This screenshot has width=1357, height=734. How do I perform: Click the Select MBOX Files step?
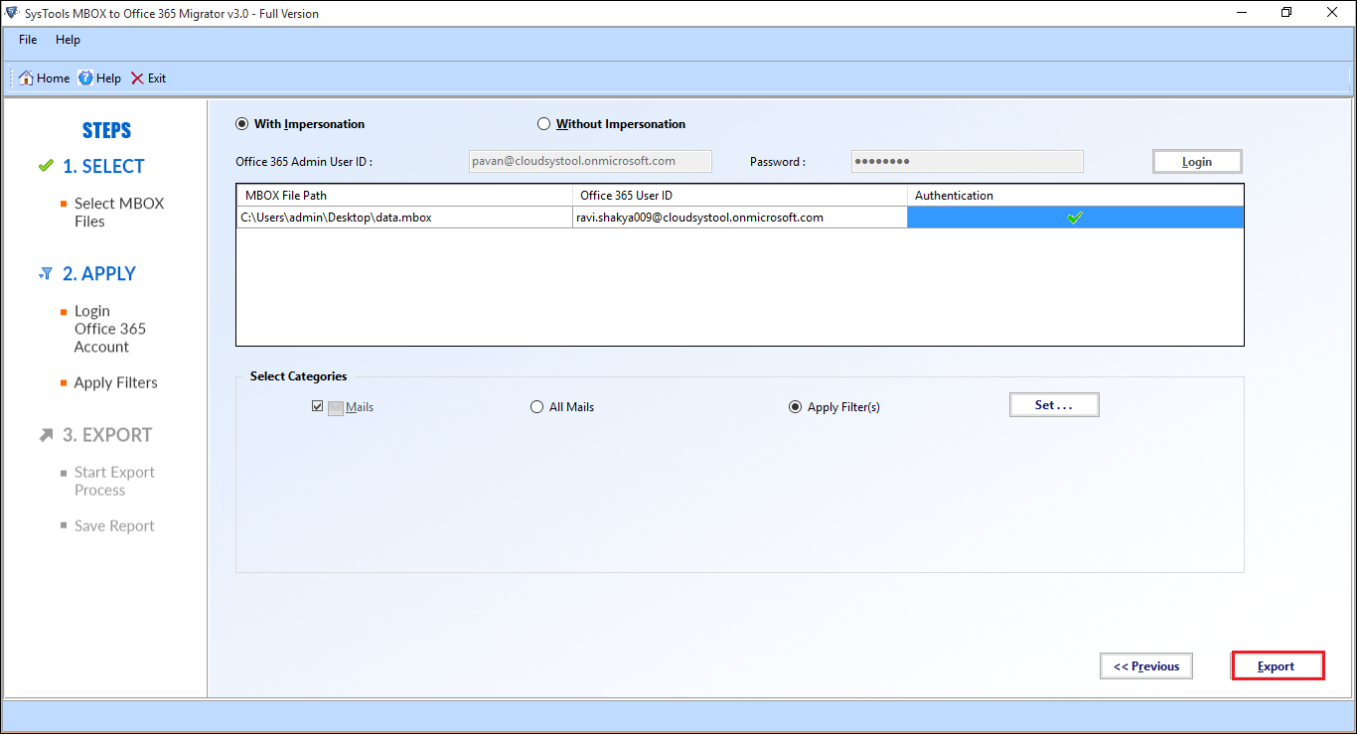click(118, 213)
